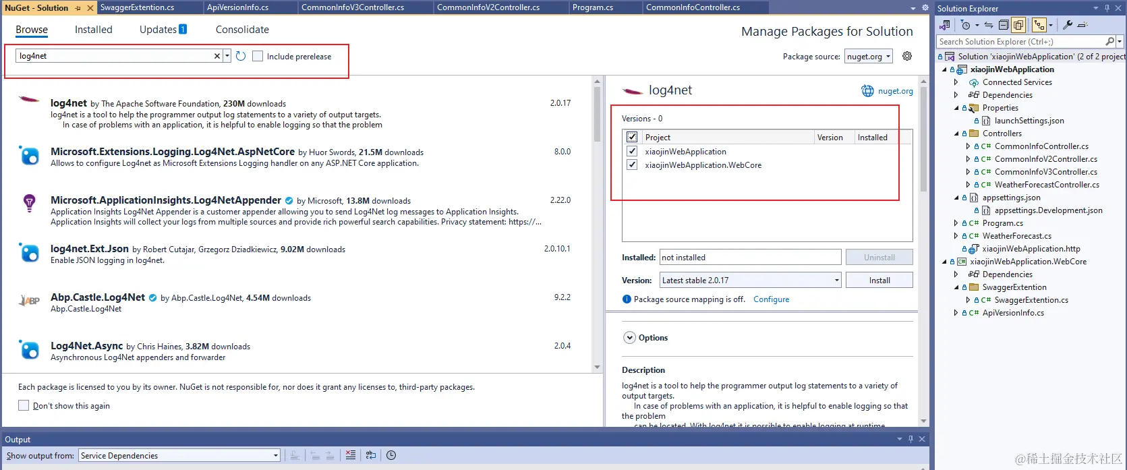Image resolution: width=1127 pixels, height=470 pixels.
Task: Click the Search Solution Explorer field
Action: [x=1021, y=41]
